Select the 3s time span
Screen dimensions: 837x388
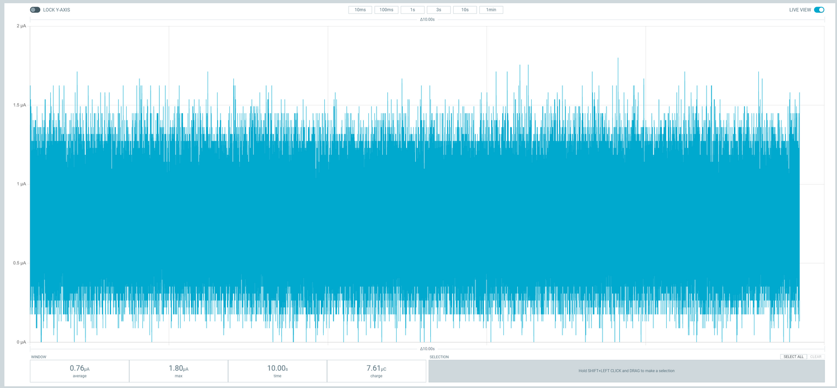[x=439, y=10]
